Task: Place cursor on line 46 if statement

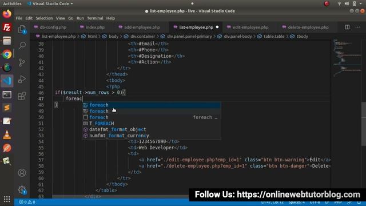Action: [x=90, y=93]
